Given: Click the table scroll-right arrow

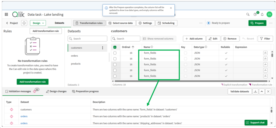Looking at the screenshot, I should (269, 81).
